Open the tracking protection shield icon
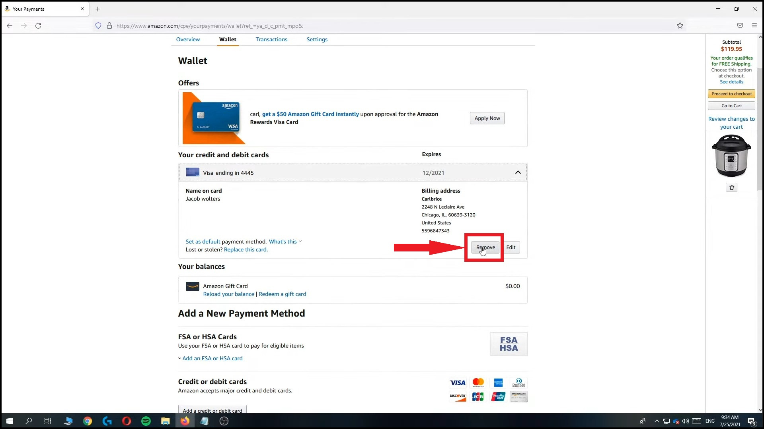This screenshot has width=764, height=429. pos(98,26)
